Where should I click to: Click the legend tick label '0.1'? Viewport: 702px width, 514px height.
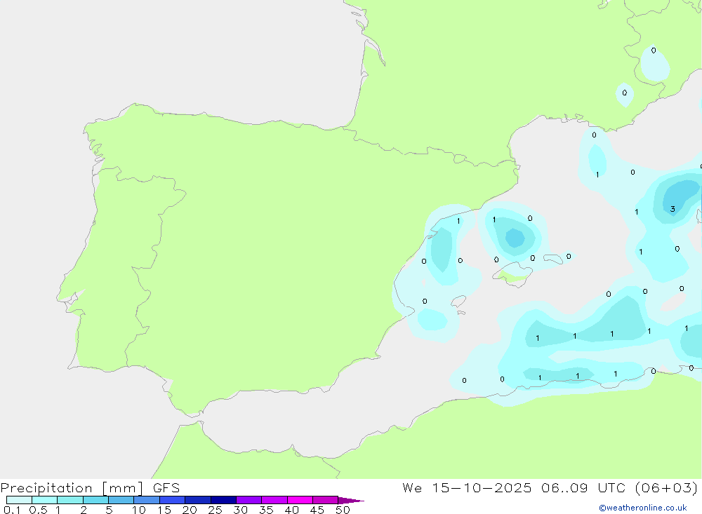(12, 510)
